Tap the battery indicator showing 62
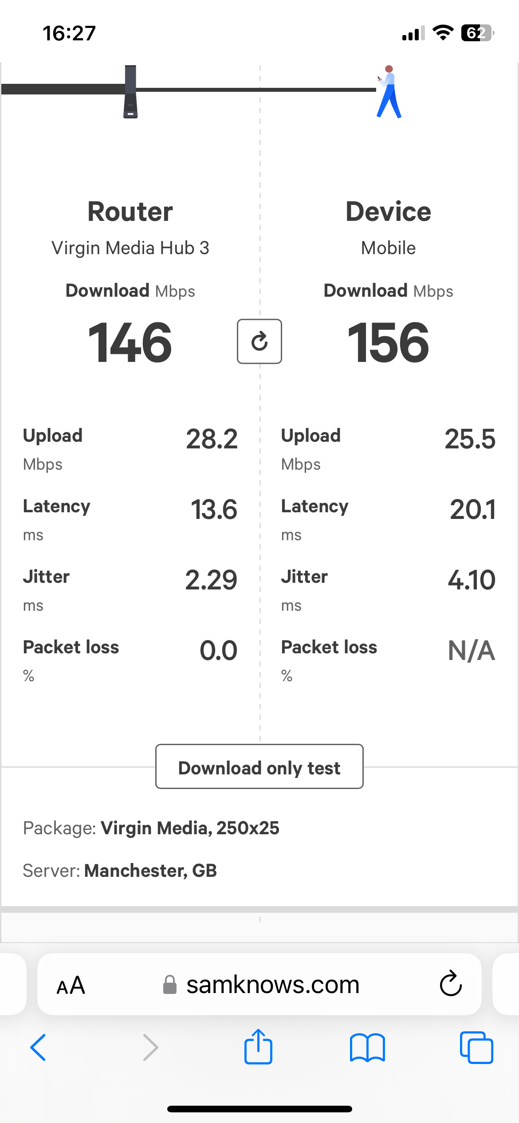 coord(478,33)
